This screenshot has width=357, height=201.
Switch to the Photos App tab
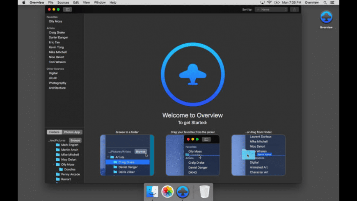tap(72, 132)
